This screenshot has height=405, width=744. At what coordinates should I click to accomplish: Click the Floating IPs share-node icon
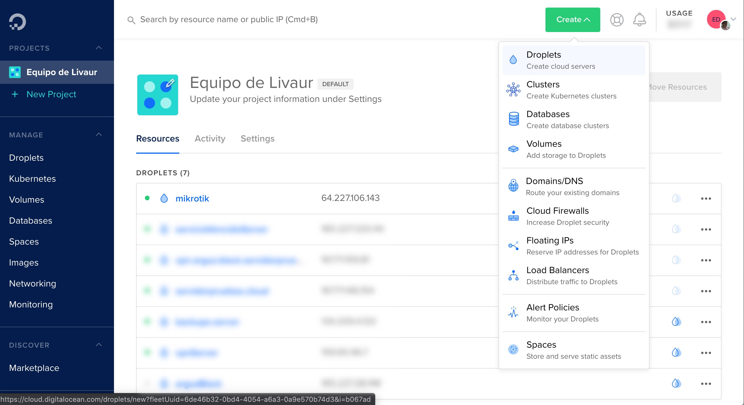(x=513, y=245)
